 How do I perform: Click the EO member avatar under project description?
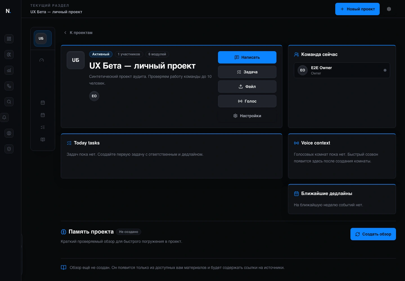coord(94,96)
